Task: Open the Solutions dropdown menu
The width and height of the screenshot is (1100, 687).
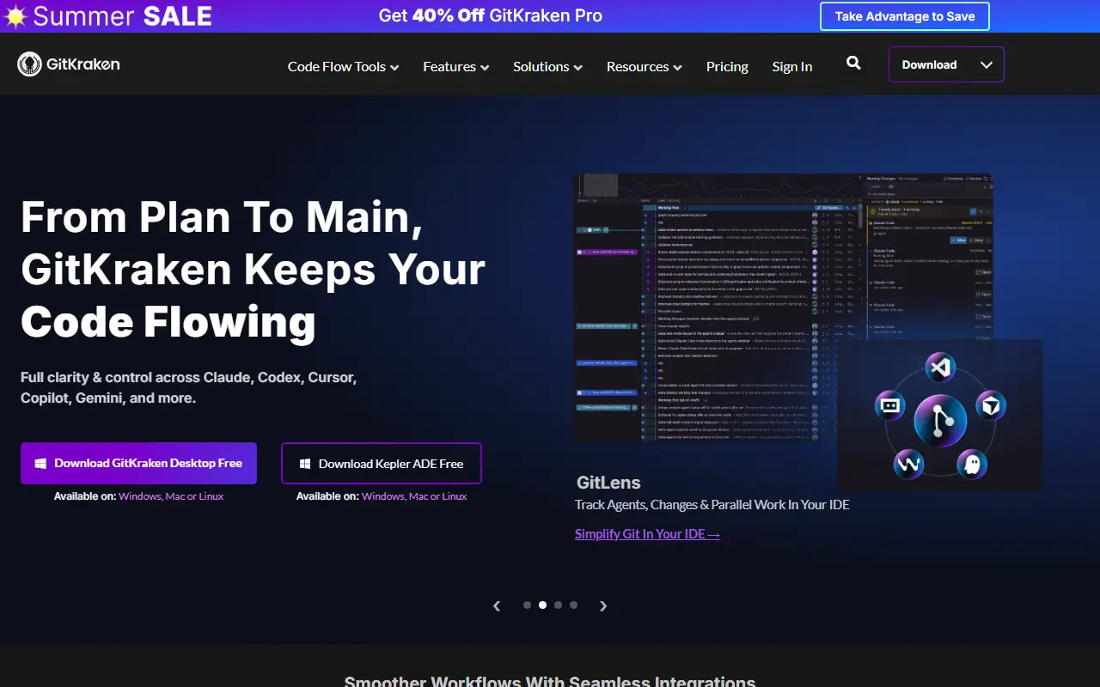Action: [547, 66]
